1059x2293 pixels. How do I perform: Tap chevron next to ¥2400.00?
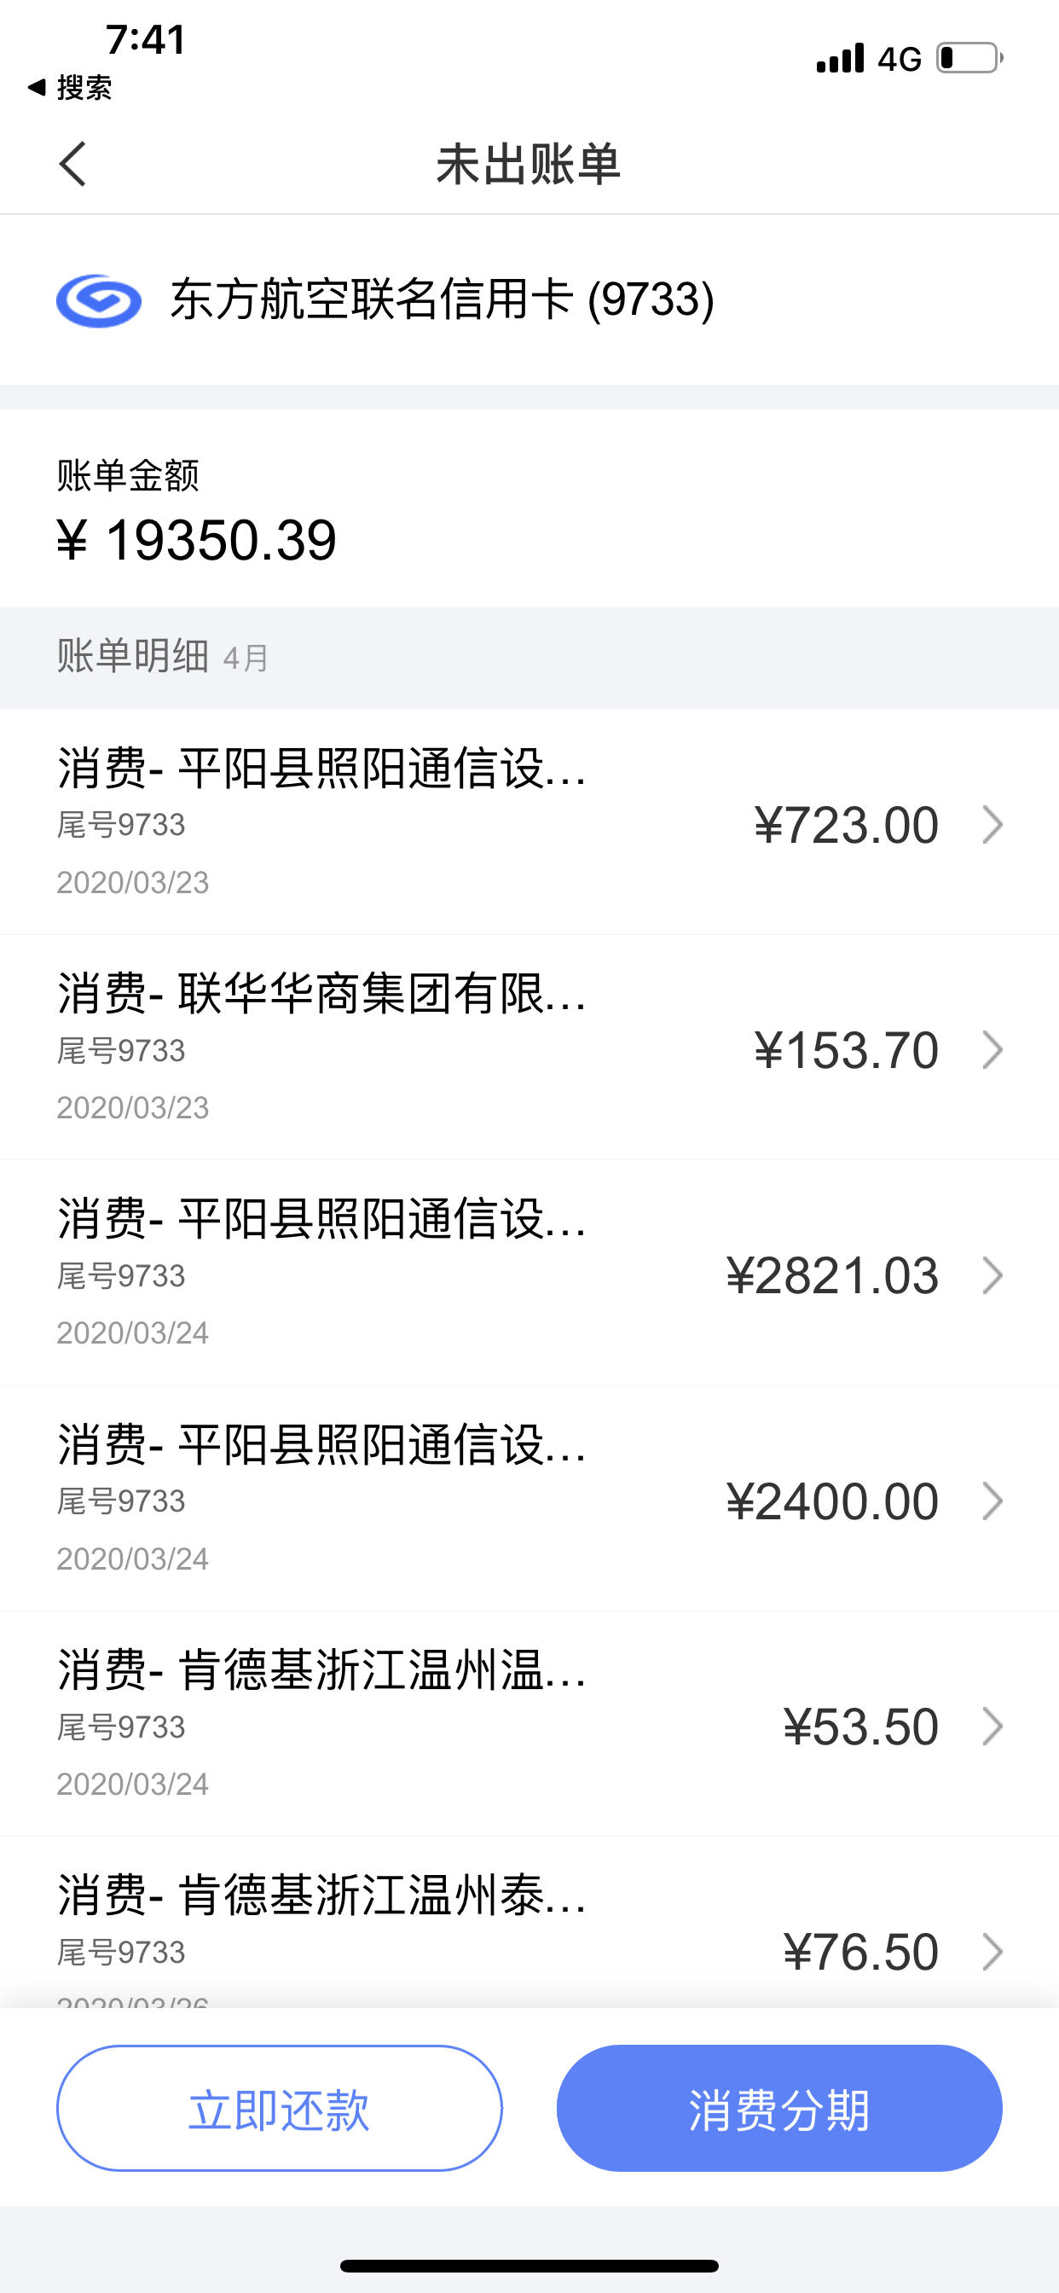pos(992,1501)
